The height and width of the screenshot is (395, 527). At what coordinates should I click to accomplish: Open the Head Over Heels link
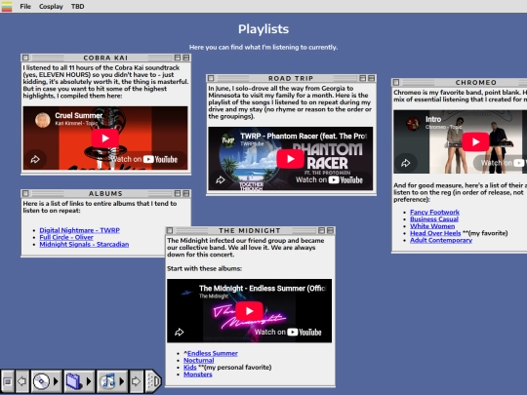pos(435,233)
